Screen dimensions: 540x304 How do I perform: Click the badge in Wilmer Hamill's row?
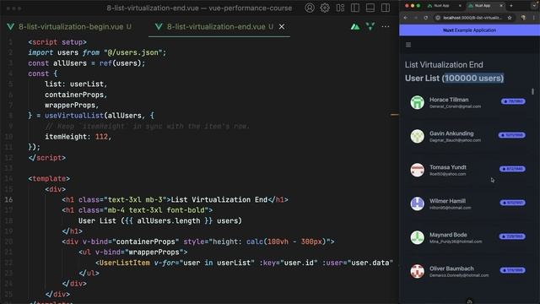click(512, 203)
